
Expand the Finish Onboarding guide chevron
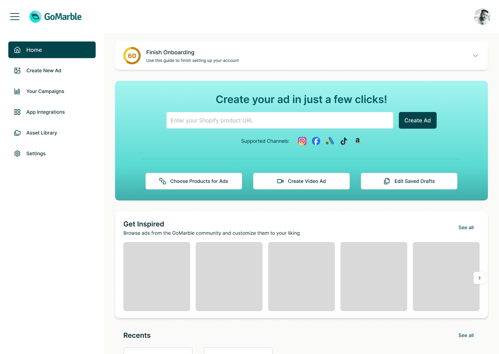[x=475, y=56]
